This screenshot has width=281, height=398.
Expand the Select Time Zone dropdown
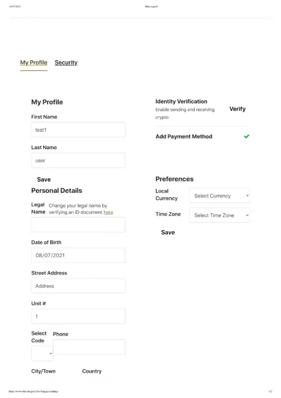(x=219, y=215)
